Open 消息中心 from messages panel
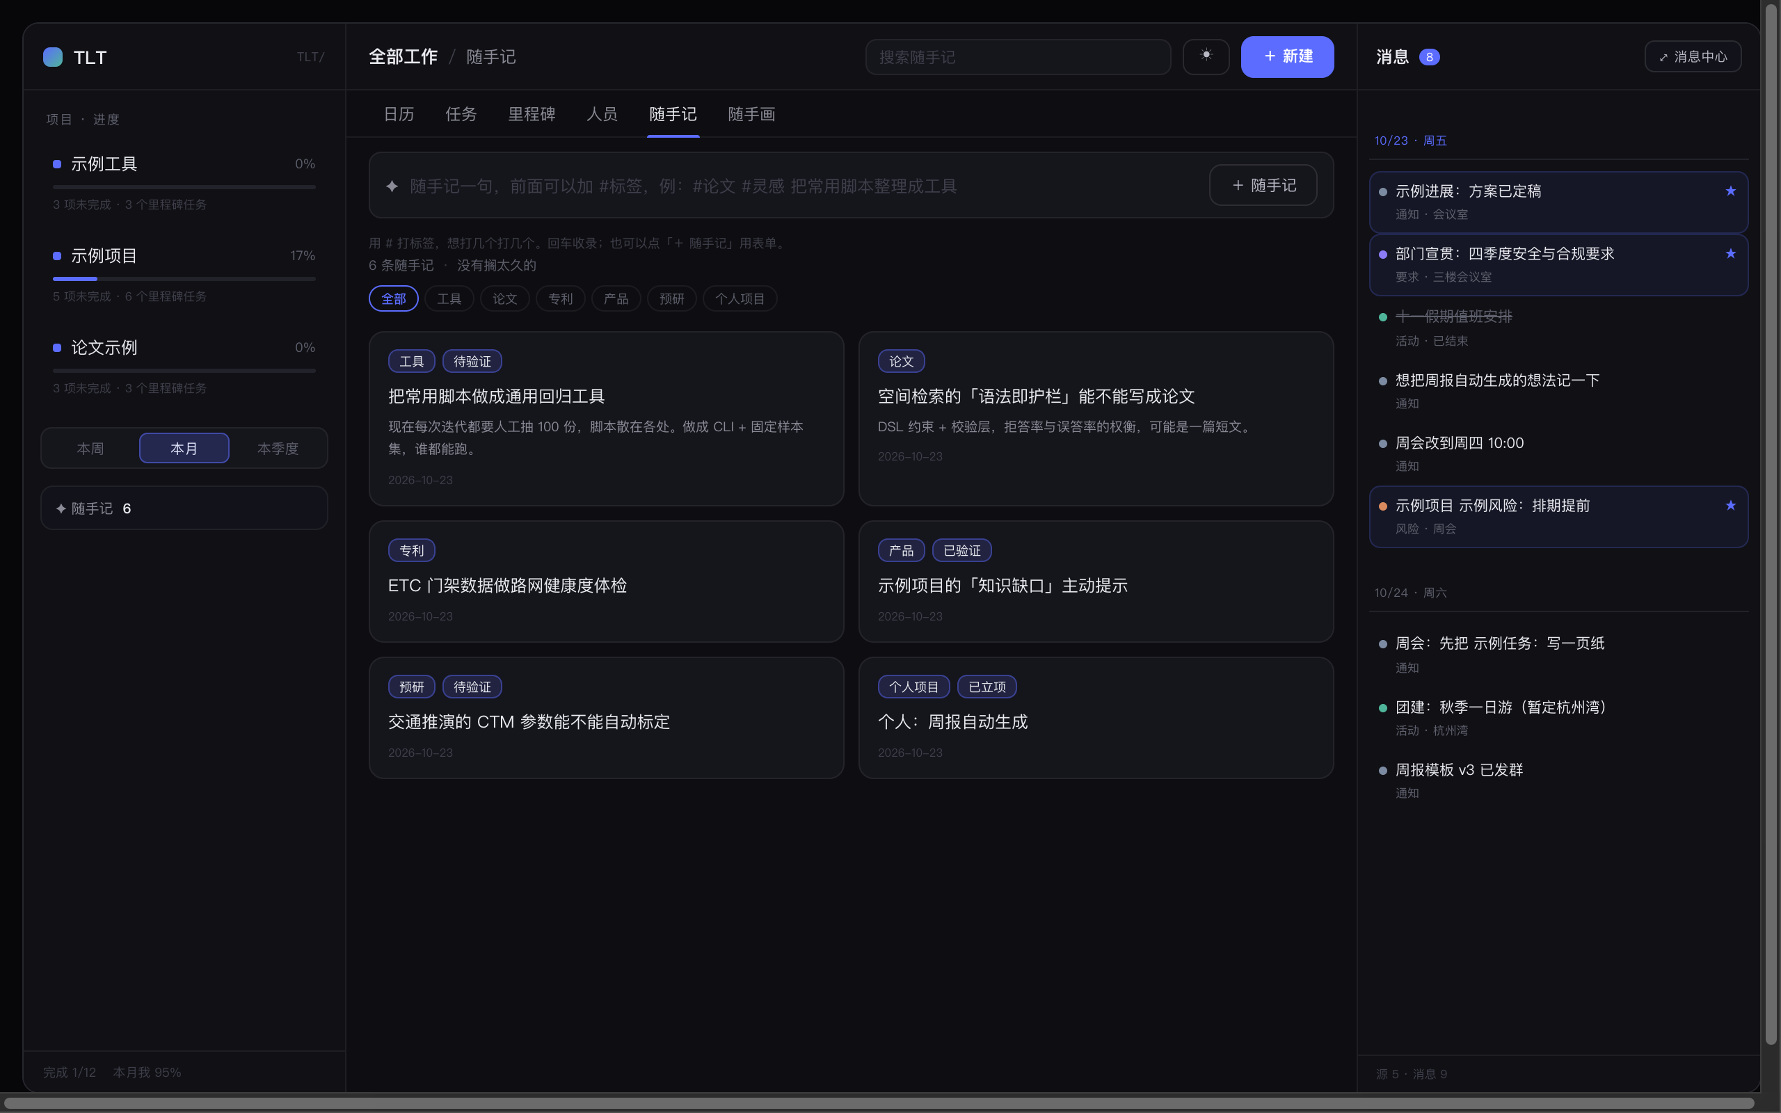 [1693, 56]
